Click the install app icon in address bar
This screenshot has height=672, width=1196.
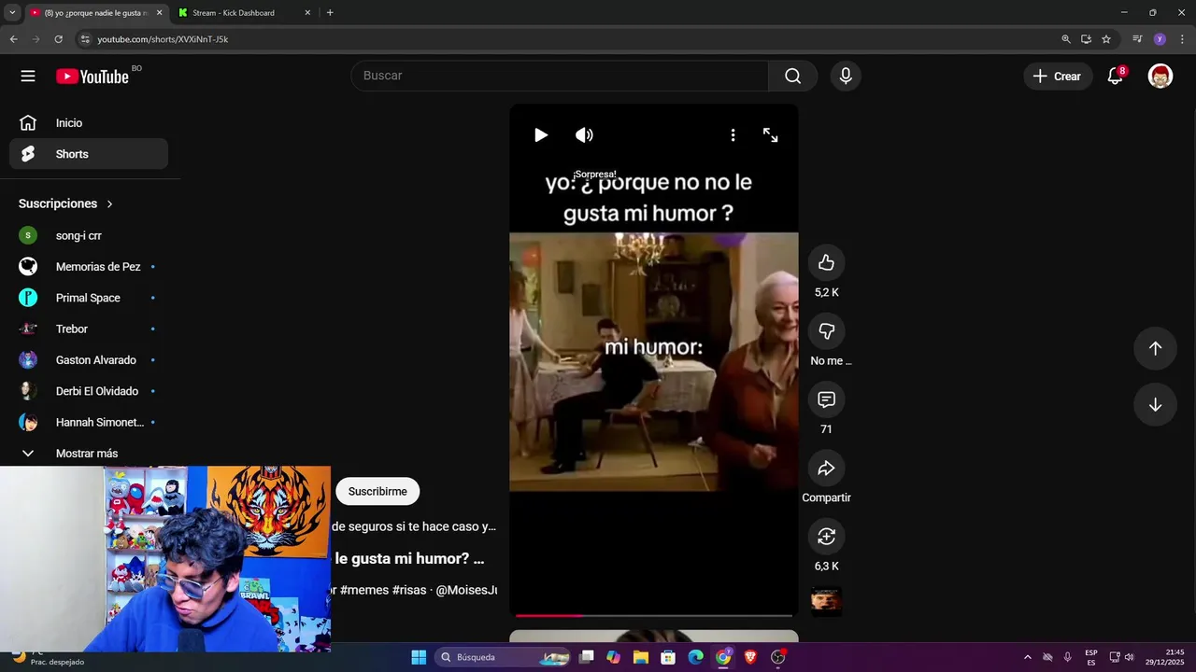click(1086, 39)
